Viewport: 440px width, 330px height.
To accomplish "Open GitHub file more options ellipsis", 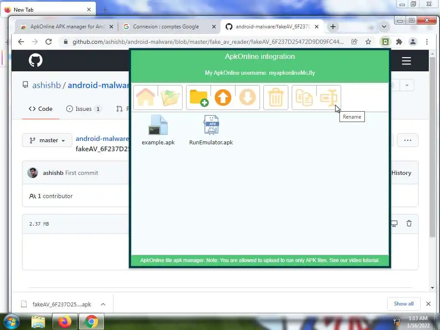I will 408,140.
